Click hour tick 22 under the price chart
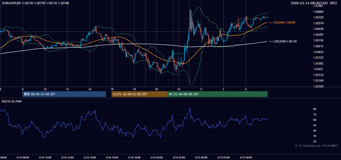The width and height of the screenshot is (341, 160). point(179,89)
